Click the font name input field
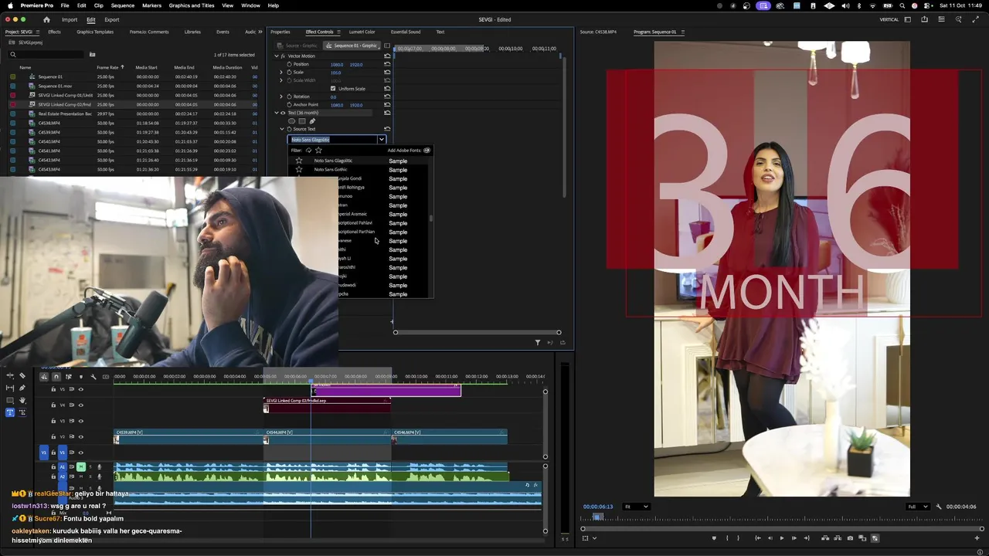The height and width of the screenshot is (556, 989). 333,140
